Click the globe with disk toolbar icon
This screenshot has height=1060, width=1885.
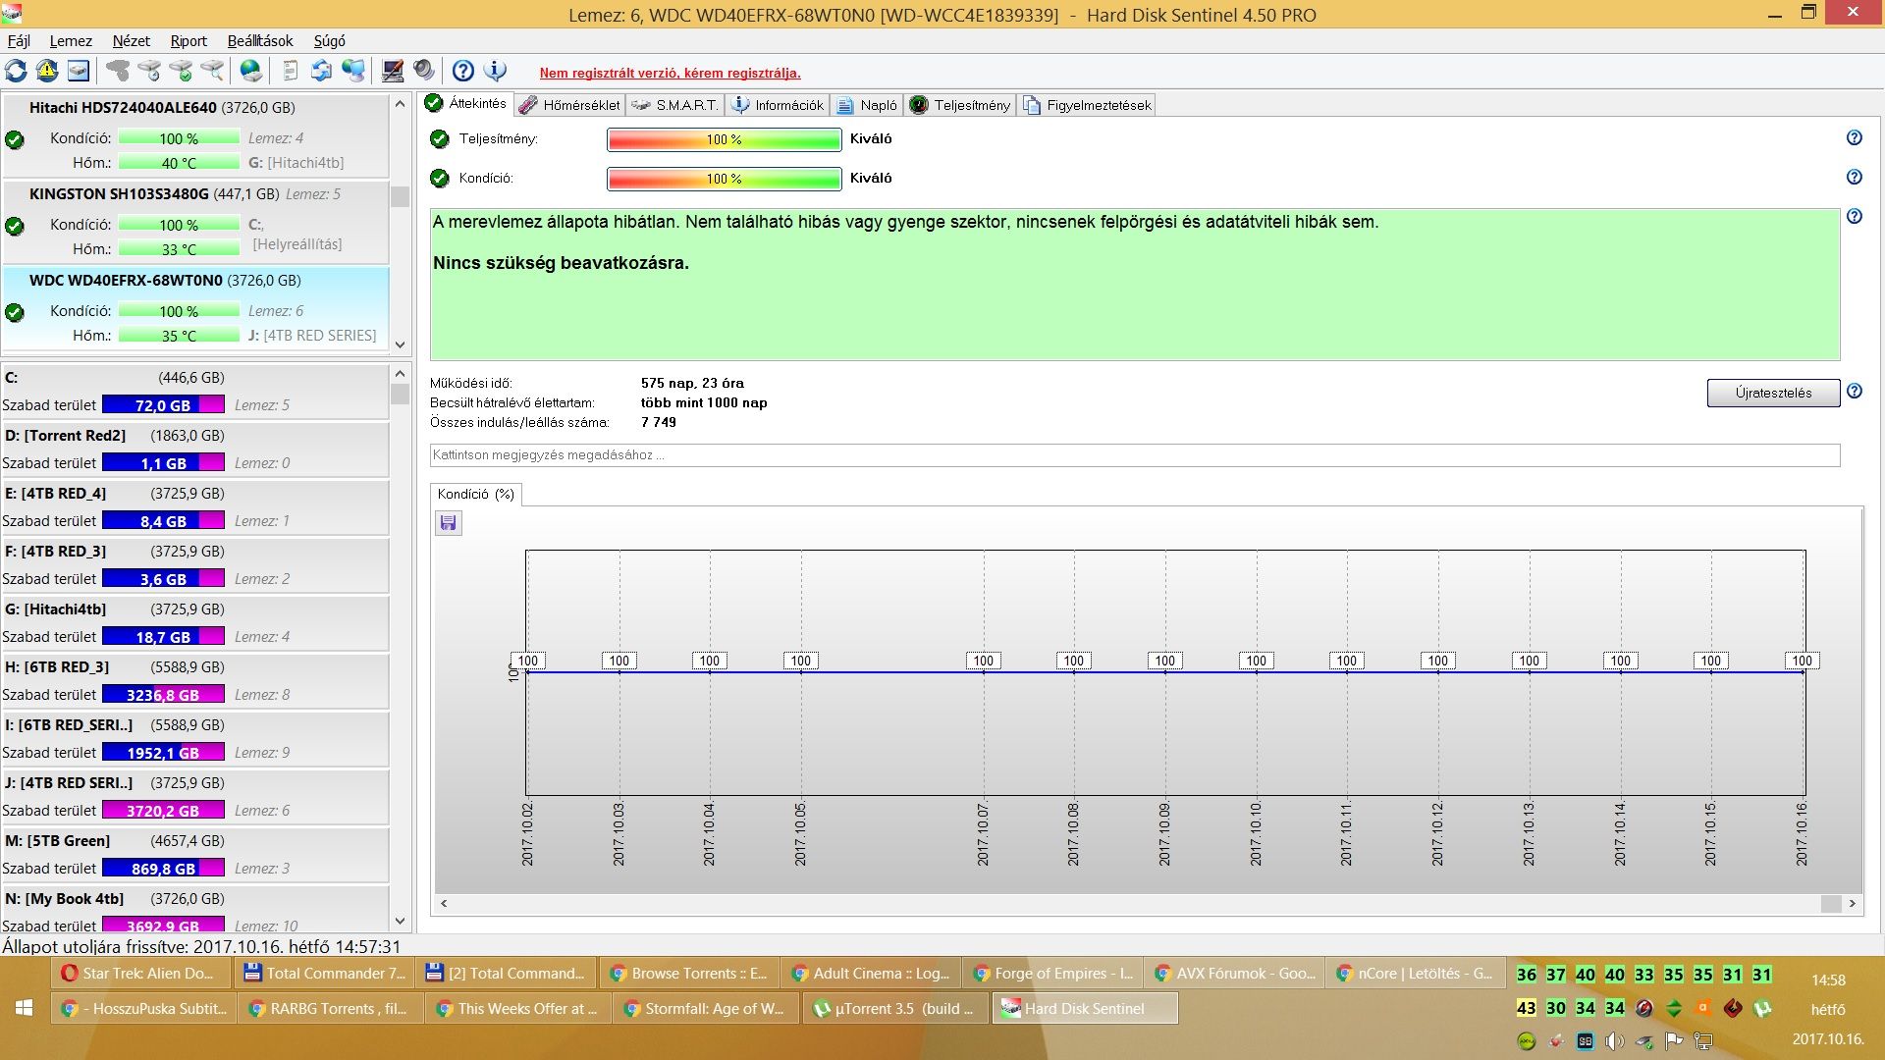coord(251,71)
